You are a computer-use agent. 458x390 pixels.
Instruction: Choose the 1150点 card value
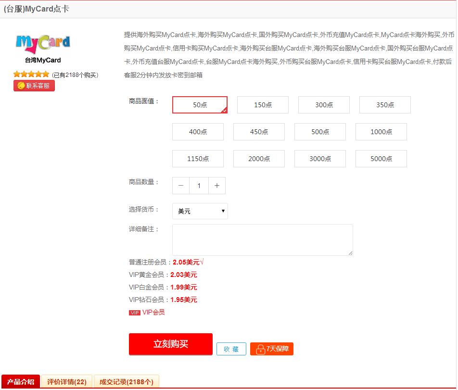coord(198,159)
